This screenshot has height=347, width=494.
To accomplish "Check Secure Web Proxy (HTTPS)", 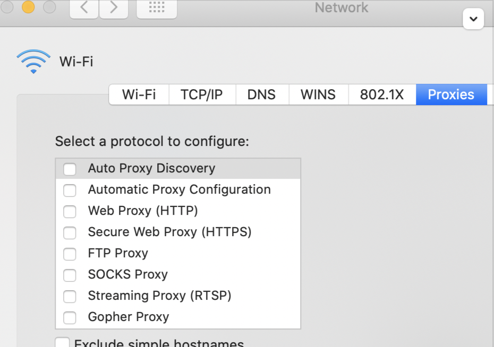I will tap(70, 232).
